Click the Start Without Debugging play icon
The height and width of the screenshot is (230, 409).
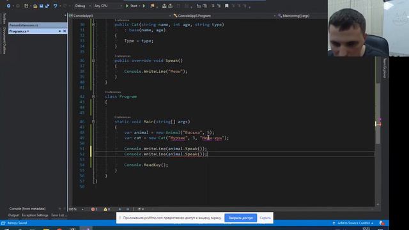pyautogui.click(x=144, y=6)
